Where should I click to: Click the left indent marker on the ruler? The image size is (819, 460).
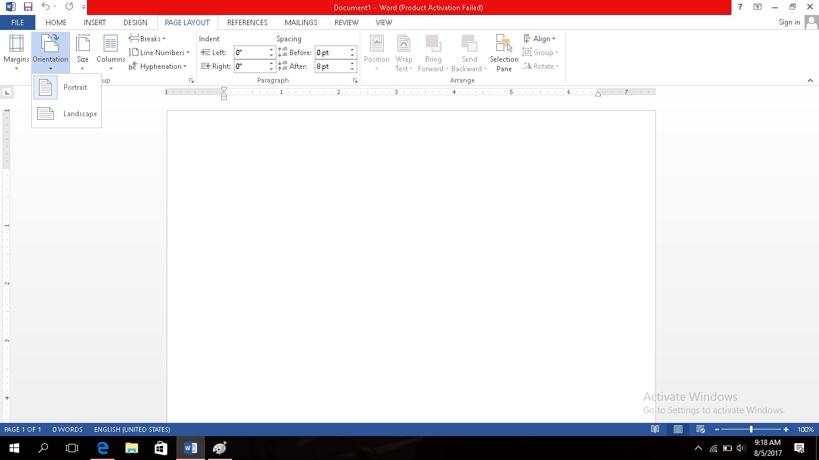224,96
